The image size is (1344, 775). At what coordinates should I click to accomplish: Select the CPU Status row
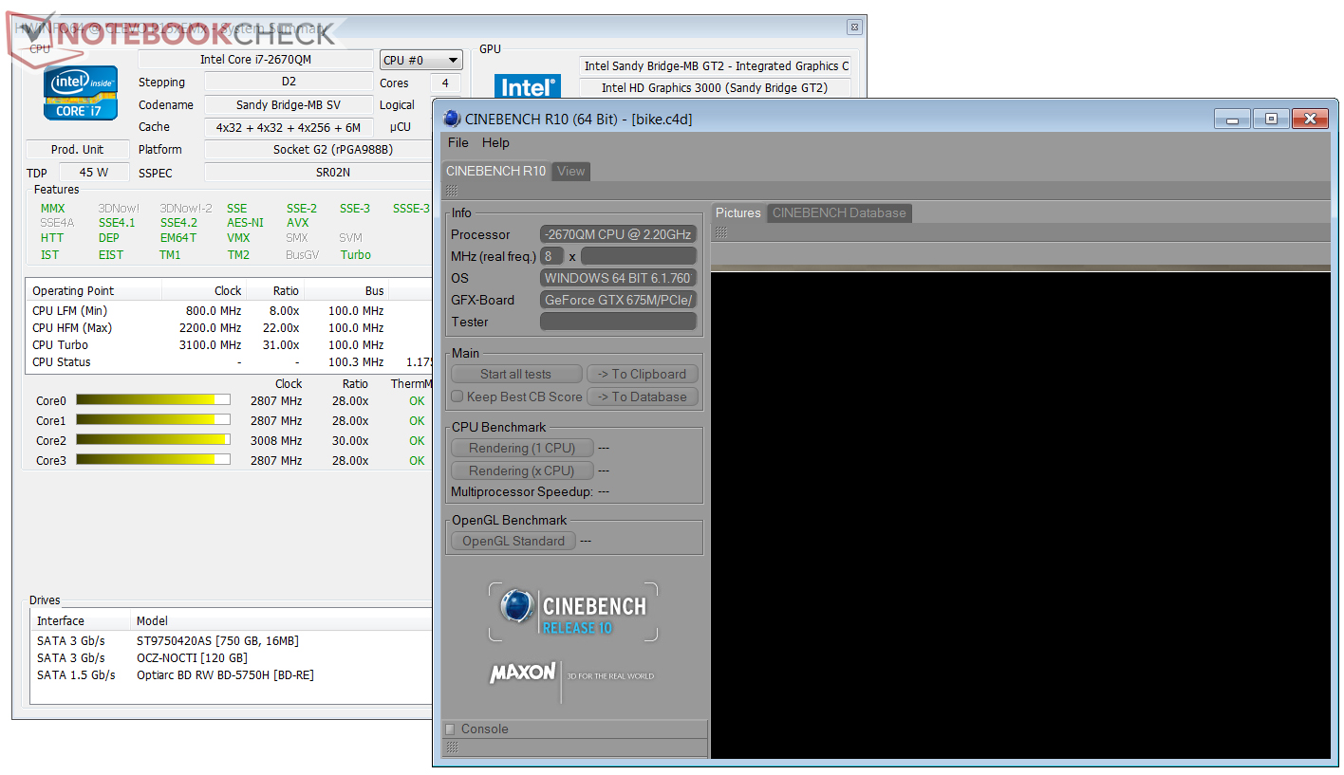coord(230,362)
